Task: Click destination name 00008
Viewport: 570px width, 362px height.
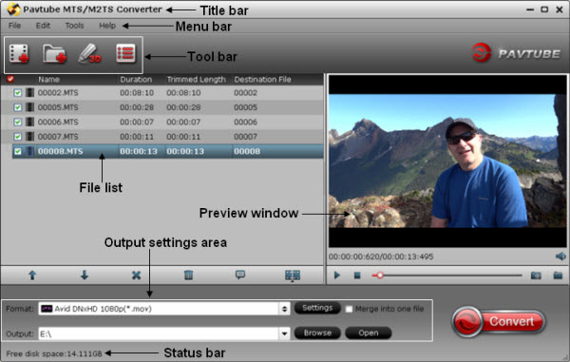Action: pos(247,151)
